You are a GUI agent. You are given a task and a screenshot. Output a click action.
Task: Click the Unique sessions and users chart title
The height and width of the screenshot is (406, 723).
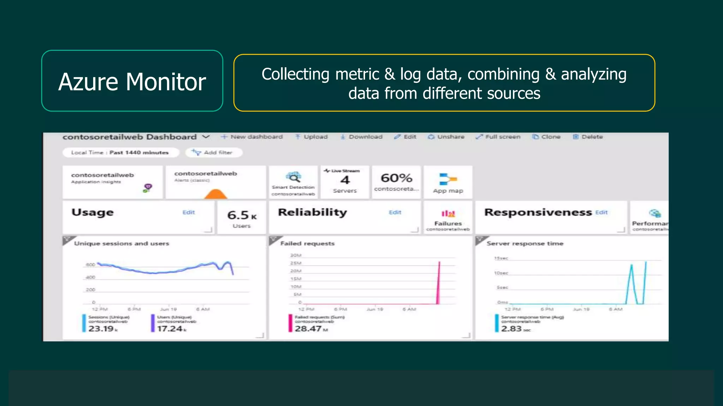(121, 244)
